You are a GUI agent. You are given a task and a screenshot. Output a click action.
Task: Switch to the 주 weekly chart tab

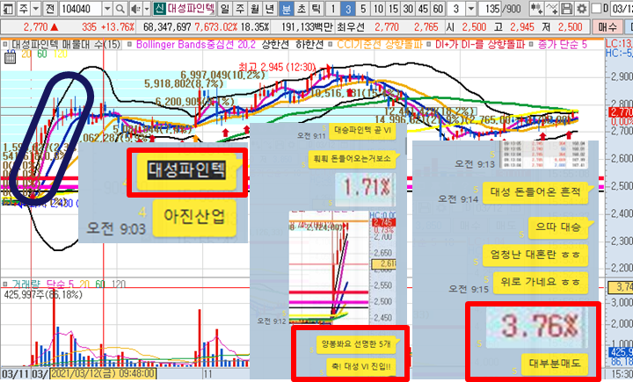coord(240,9)
